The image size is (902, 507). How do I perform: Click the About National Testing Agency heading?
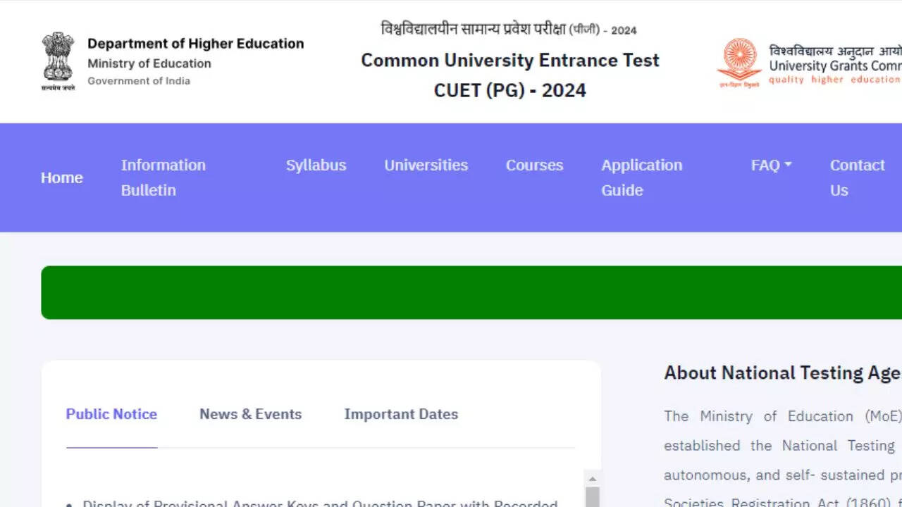tap(783, 373)
